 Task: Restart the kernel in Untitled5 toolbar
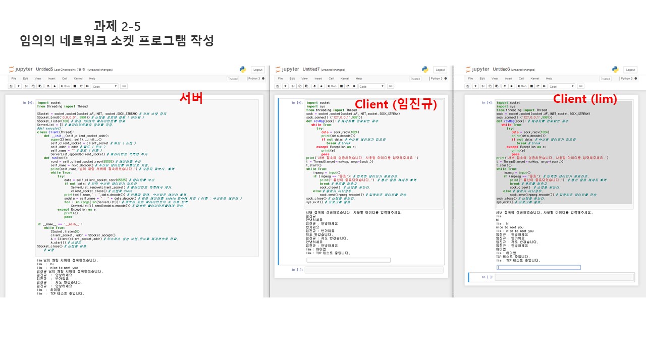[81, 86]
